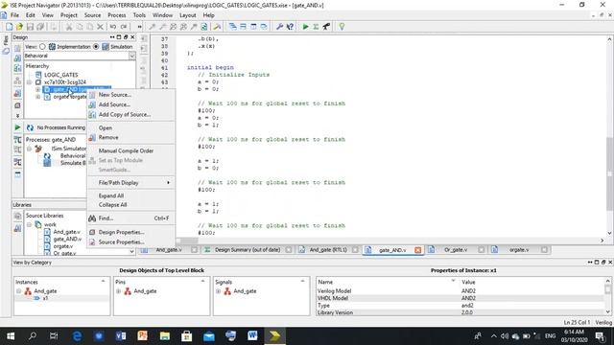Expand And_gate under Pins

pyautogui.click(x=119, y=291)
